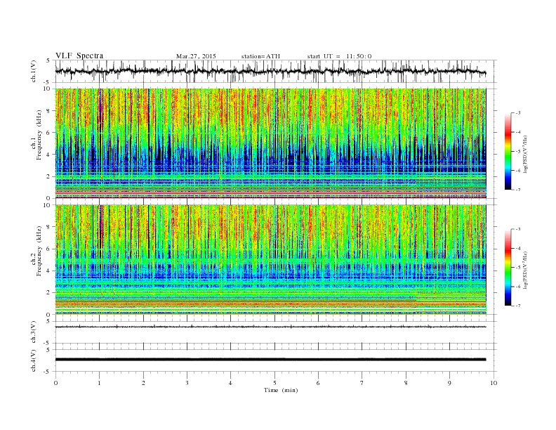This screenshot has width=556, height=430.
Task: Click the "7" tick on the time axis
Action: pos(362,383)
